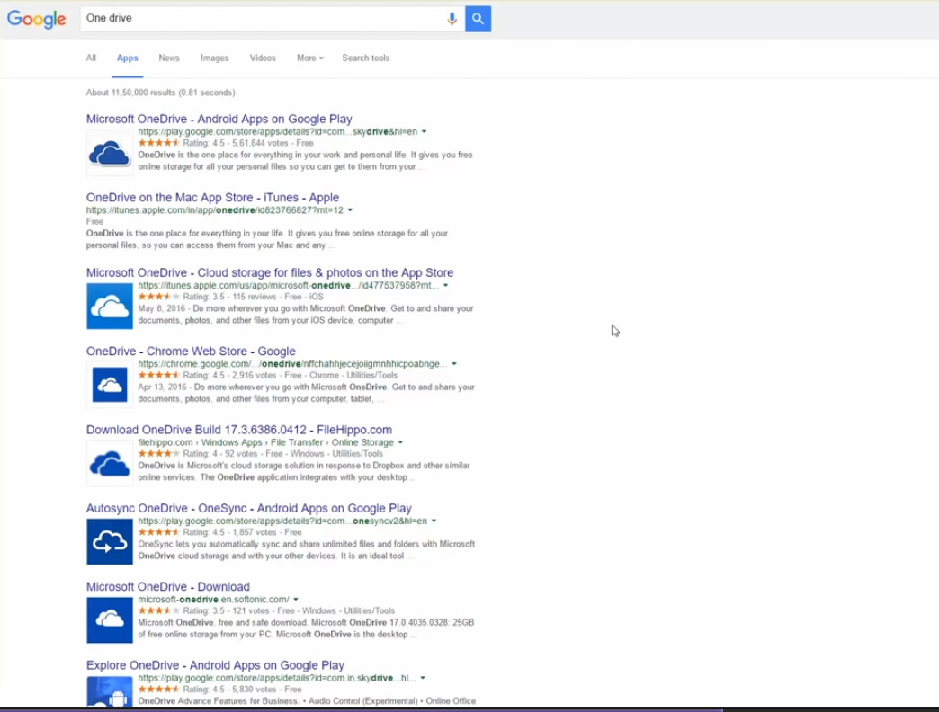Click the blue search magnifier button

pos(478,19)
